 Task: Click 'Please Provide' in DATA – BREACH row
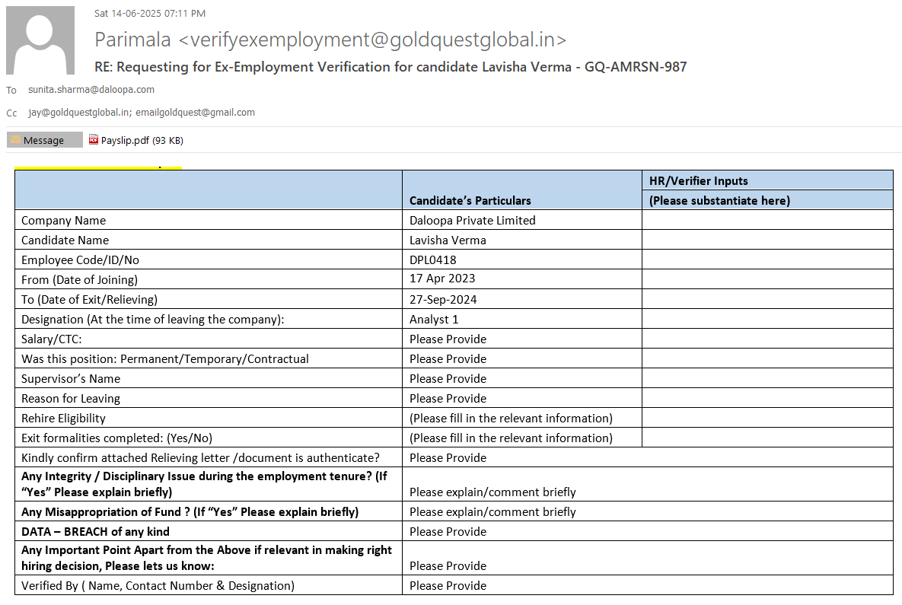coord(448,532)
